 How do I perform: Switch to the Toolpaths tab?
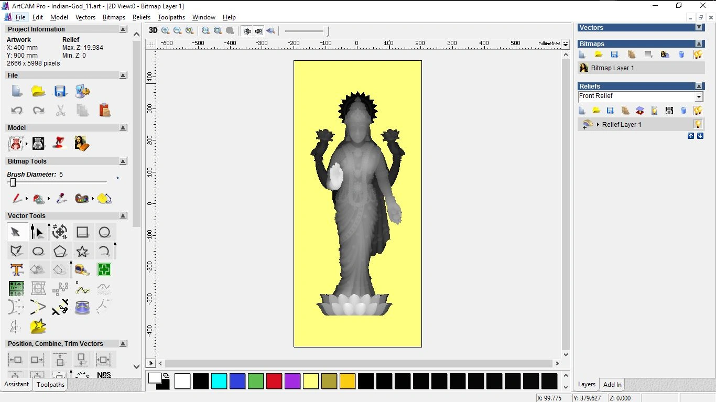coord(50,384)
